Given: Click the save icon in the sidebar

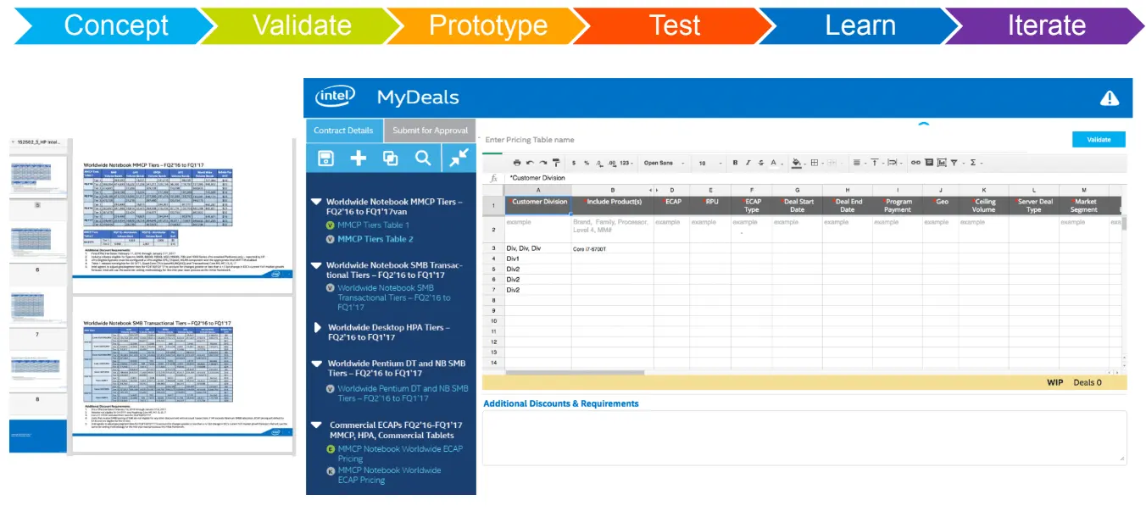Looking at the screenshot, I should 325,158.
